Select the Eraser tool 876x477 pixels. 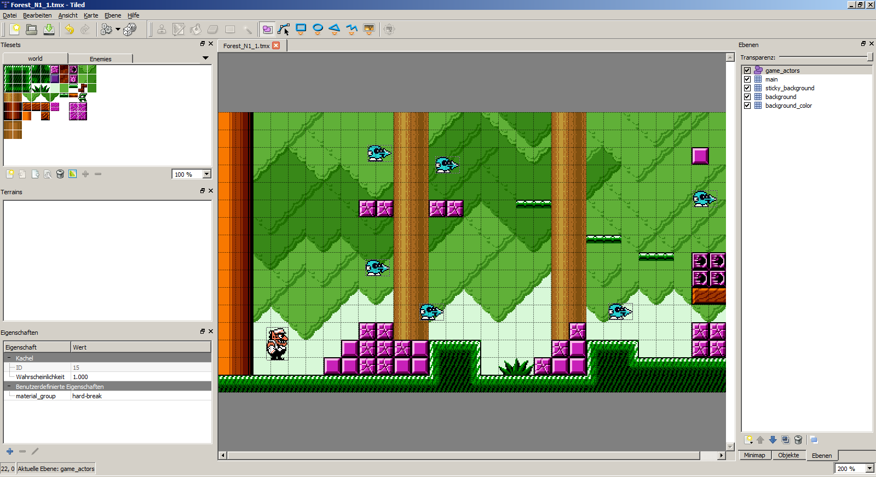213,29
